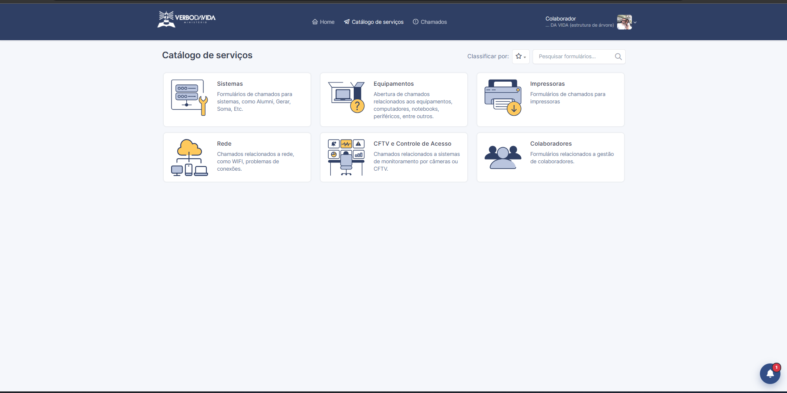
Task: Click the Verbo da Vida logo
Action: [x=187, y=19]
